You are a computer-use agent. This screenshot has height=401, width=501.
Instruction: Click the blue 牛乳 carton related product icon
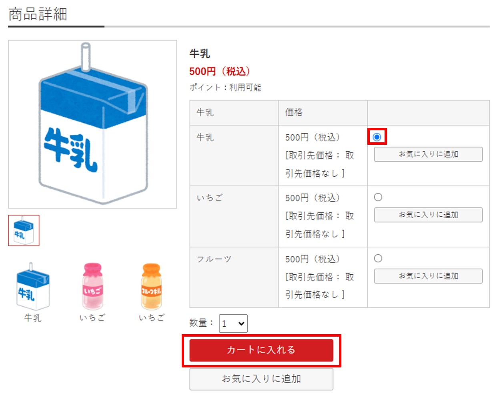33,287
